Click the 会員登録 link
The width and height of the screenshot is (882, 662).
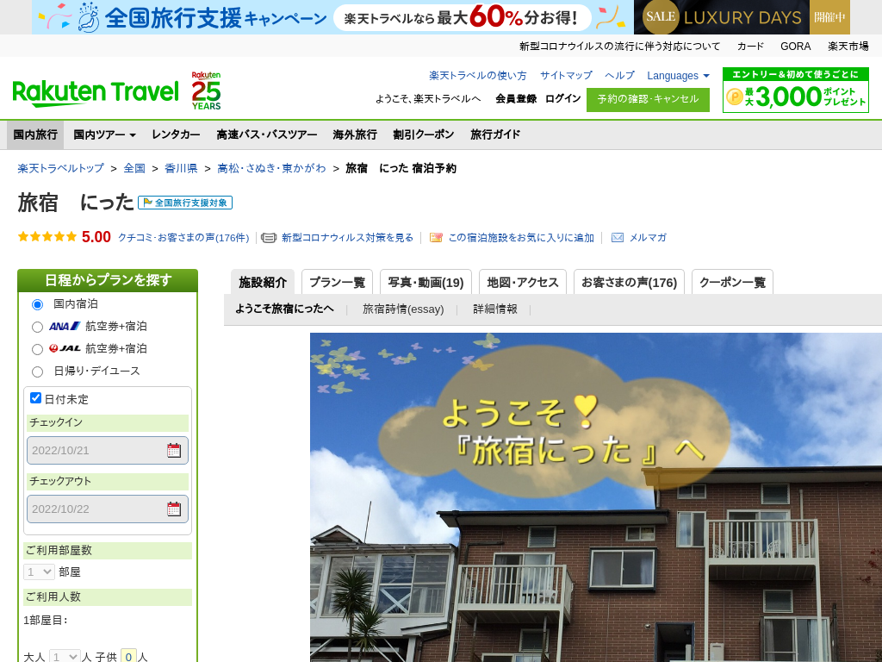click(x=516, y=98)
